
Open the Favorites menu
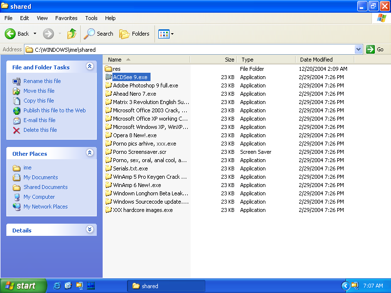pos(66,18)
